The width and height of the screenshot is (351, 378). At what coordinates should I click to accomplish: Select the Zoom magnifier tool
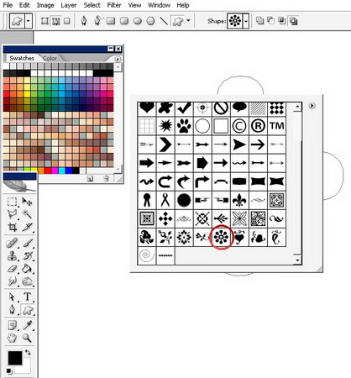[27, 339]
